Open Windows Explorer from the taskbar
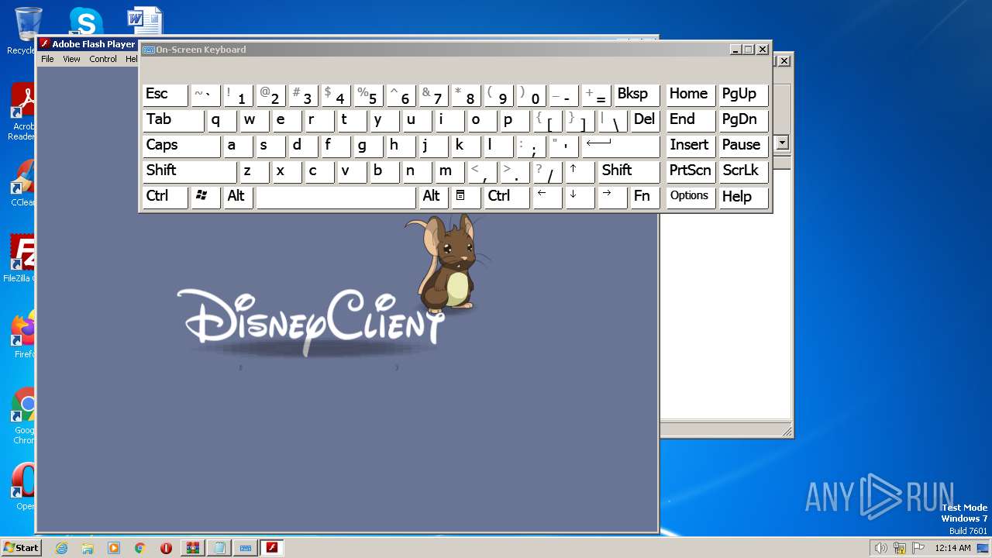The width and height of the screenshot is (992, 558). 88,548
